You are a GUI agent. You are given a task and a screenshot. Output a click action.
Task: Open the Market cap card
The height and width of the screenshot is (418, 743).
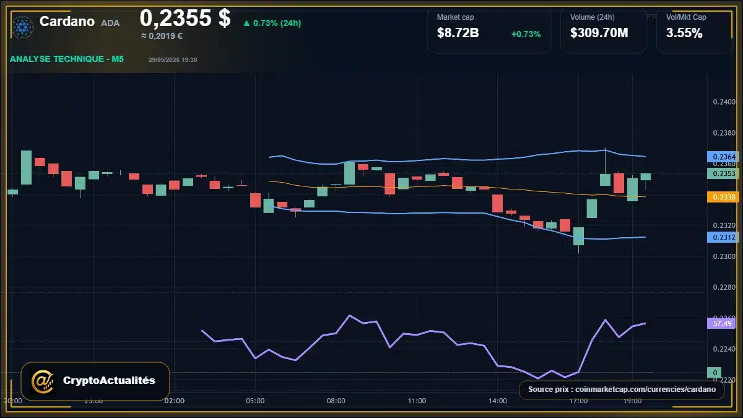tap(489, 30)
